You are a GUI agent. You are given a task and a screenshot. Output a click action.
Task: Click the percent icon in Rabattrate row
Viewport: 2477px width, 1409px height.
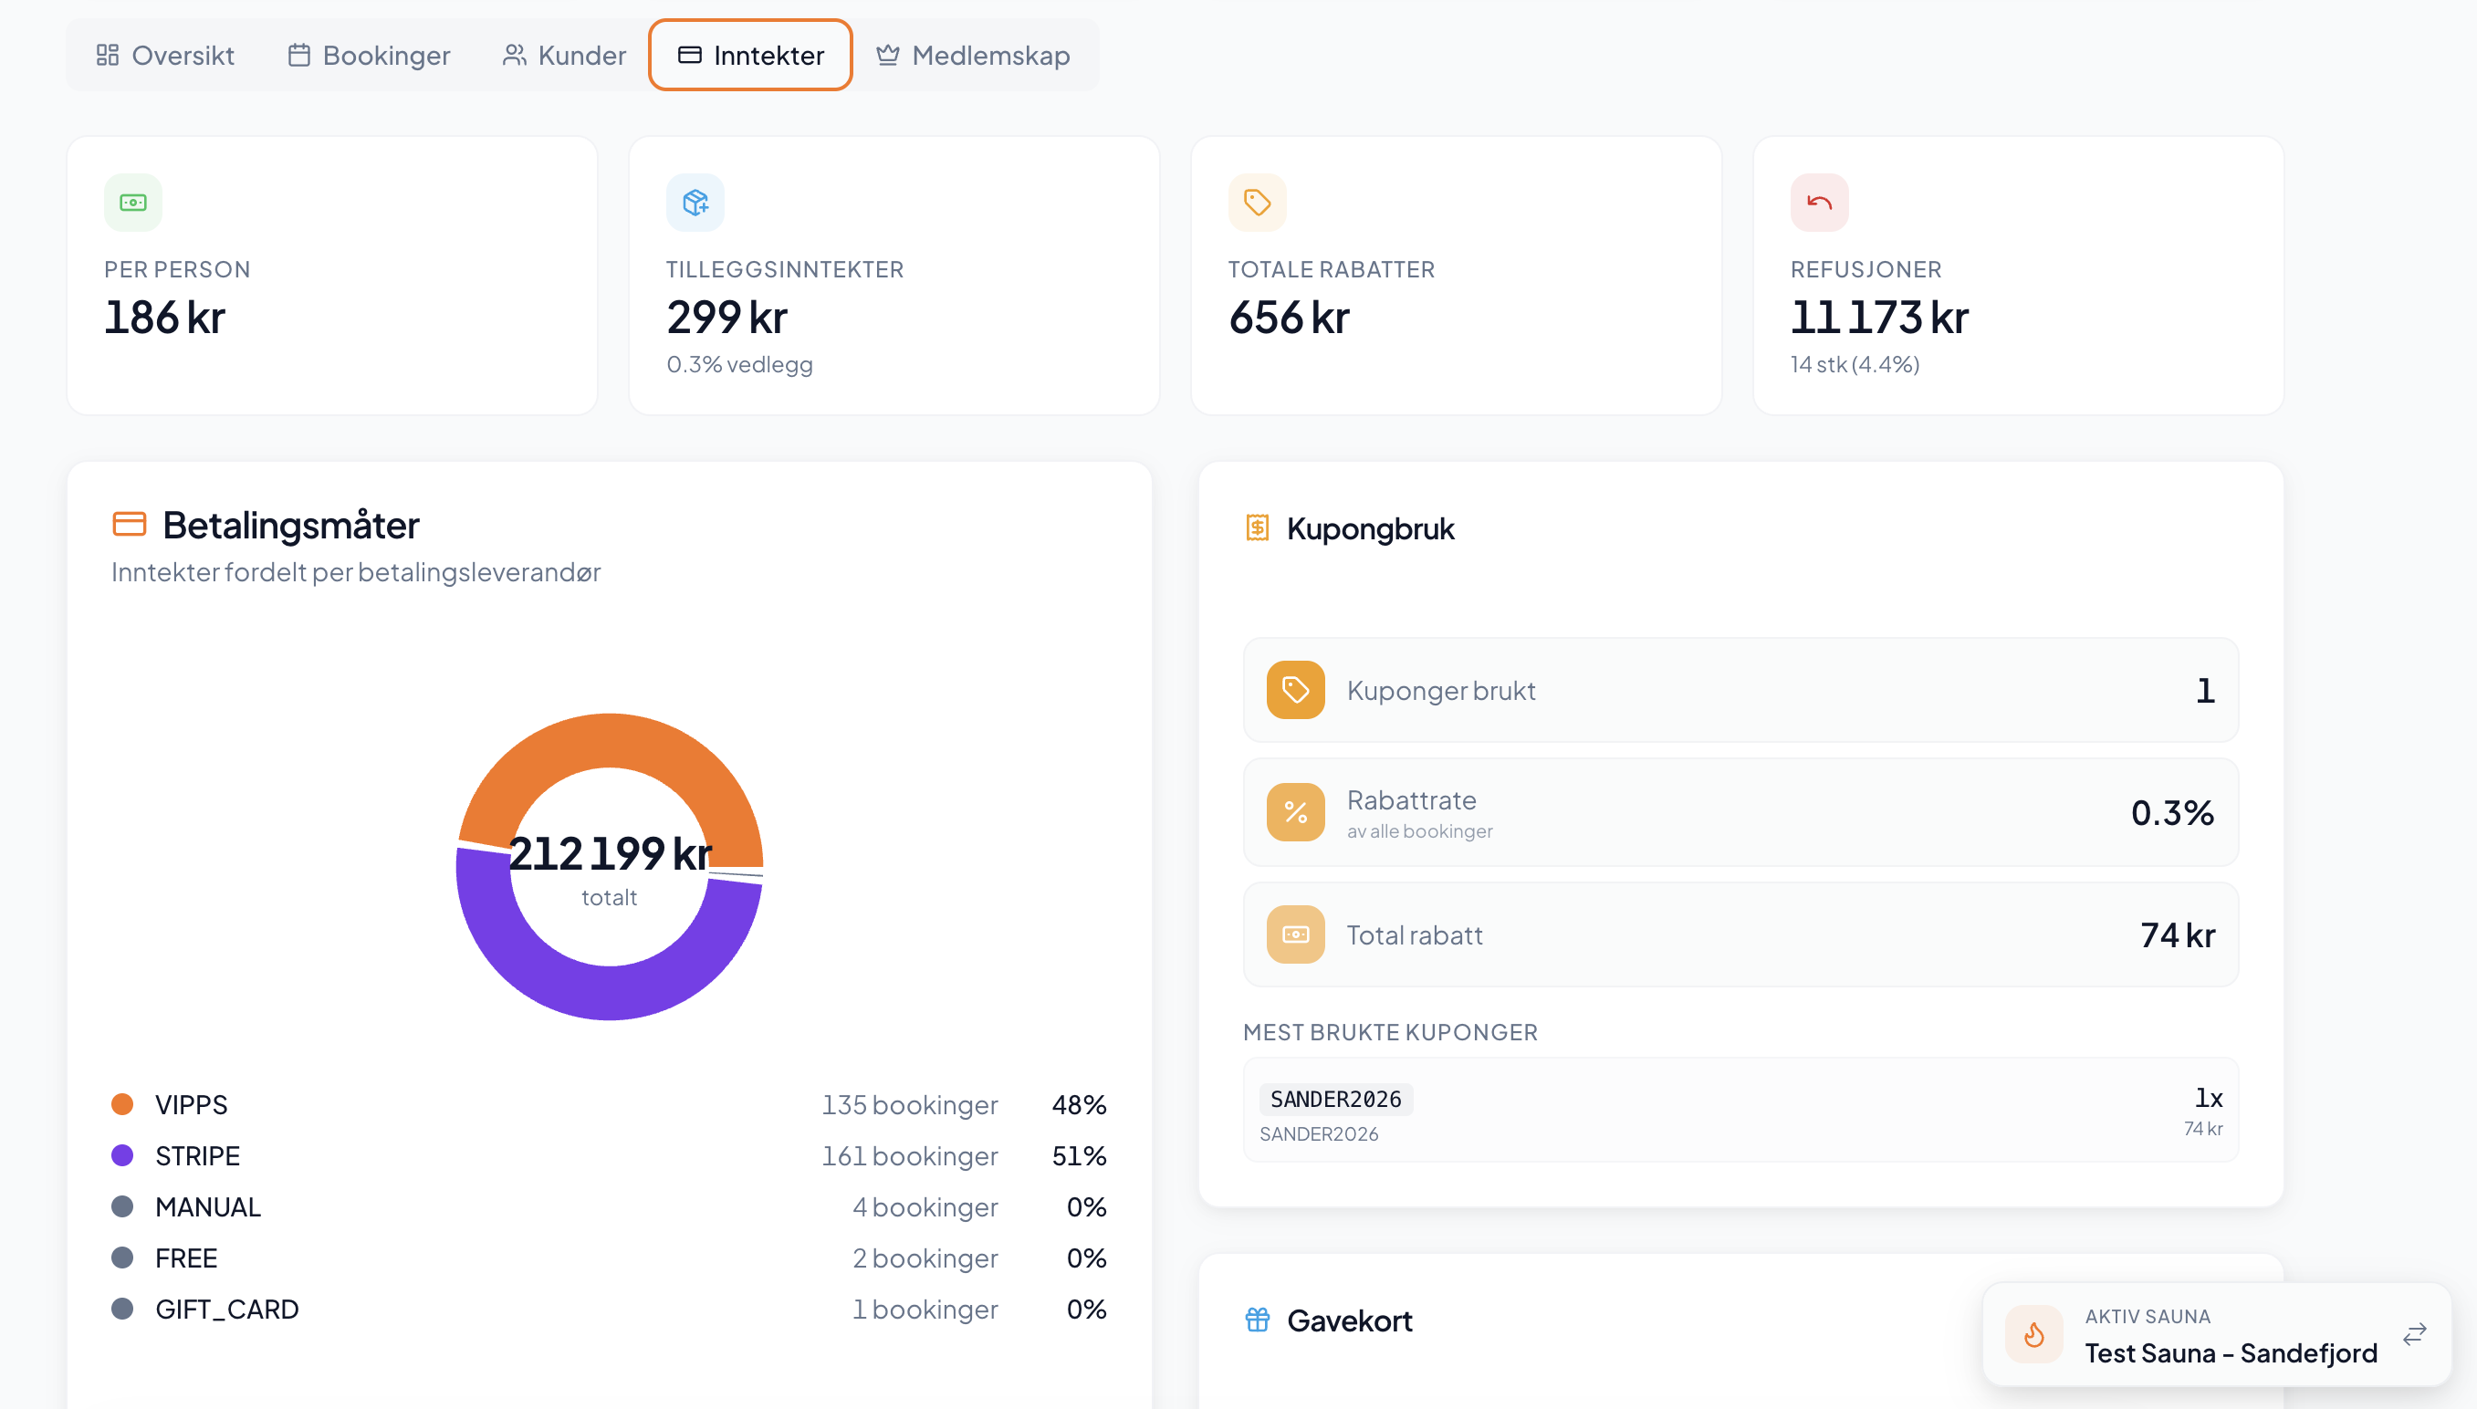click(1296, 812)
